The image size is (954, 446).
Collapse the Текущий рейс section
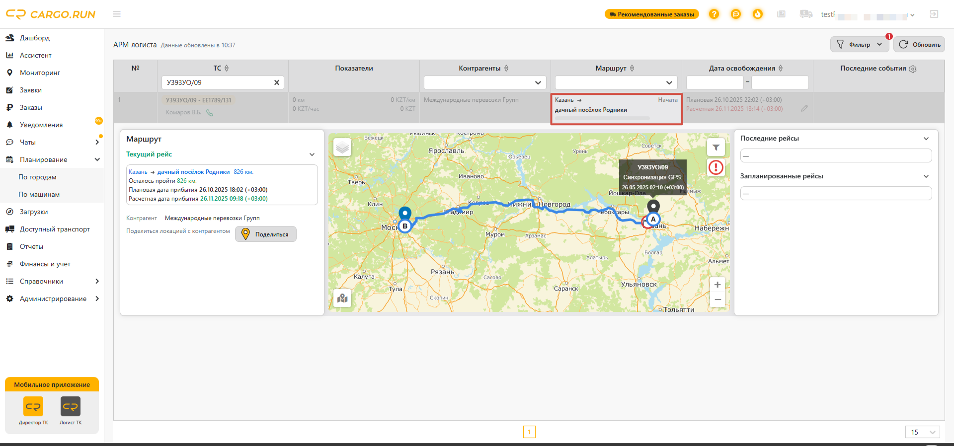[x=312, y=154]
